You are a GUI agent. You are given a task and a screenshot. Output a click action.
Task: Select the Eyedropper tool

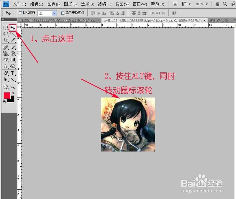point(13,40)
